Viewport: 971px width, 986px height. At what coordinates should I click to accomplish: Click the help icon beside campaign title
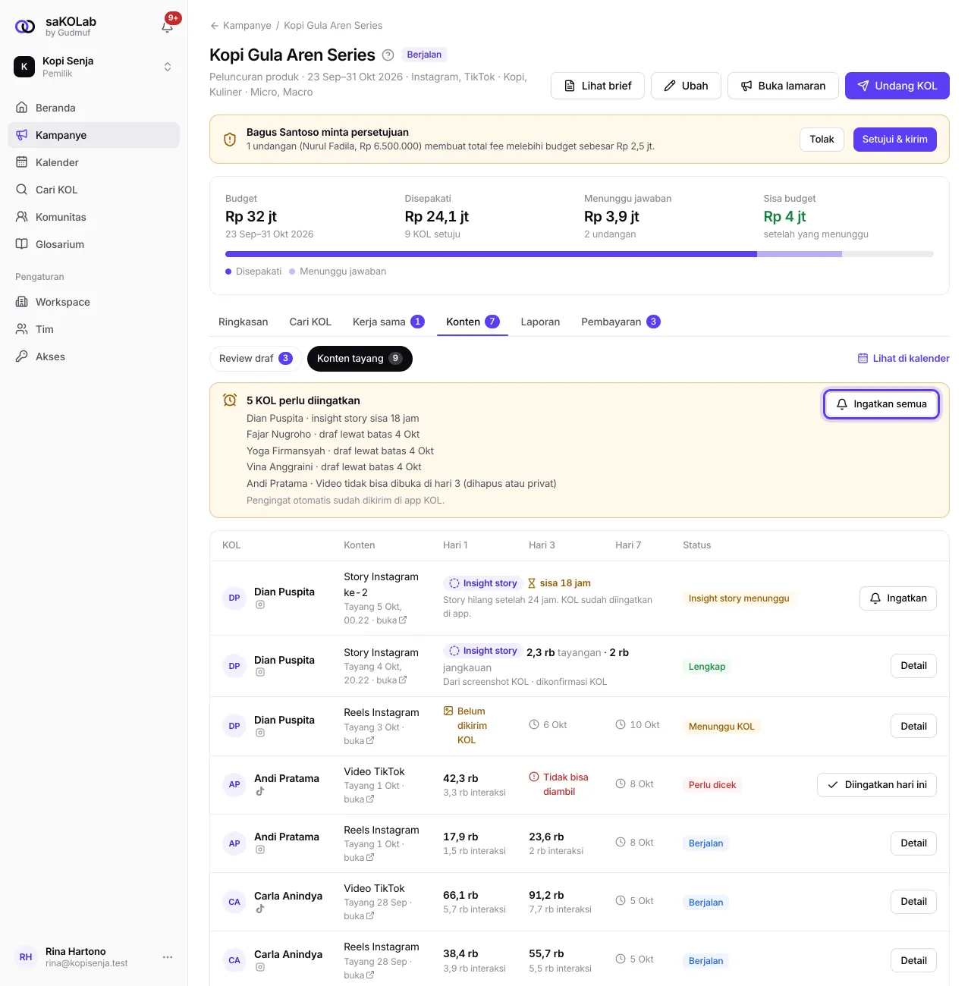tap(388, 55)
